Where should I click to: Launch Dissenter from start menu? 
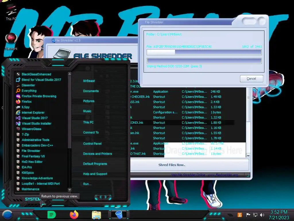point(28,85)
